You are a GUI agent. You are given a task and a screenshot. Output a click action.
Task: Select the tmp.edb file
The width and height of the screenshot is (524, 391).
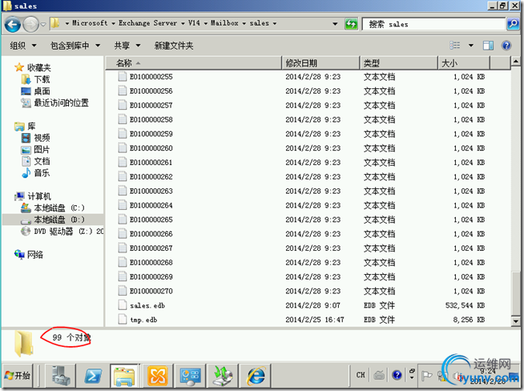point(143,320)
